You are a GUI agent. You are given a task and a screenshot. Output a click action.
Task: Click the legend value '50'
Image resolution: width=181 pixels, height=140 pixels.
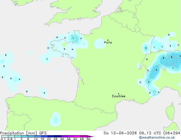[88, 139]
